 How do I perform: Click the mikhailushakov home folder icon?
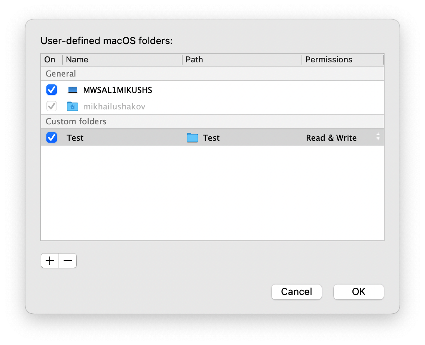pyautogui.click(x=73, y=106)
